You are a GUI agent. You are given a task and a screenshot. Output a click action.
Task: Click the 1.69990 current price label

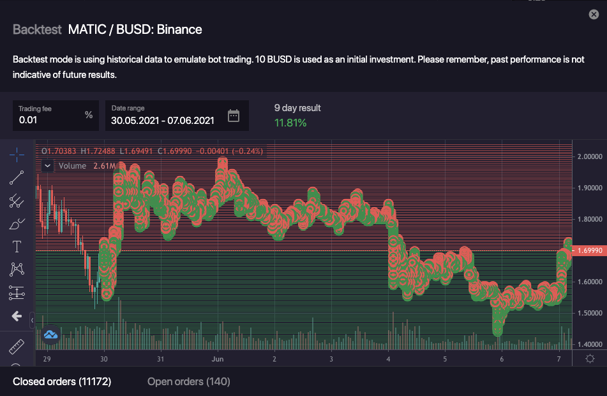590,250
